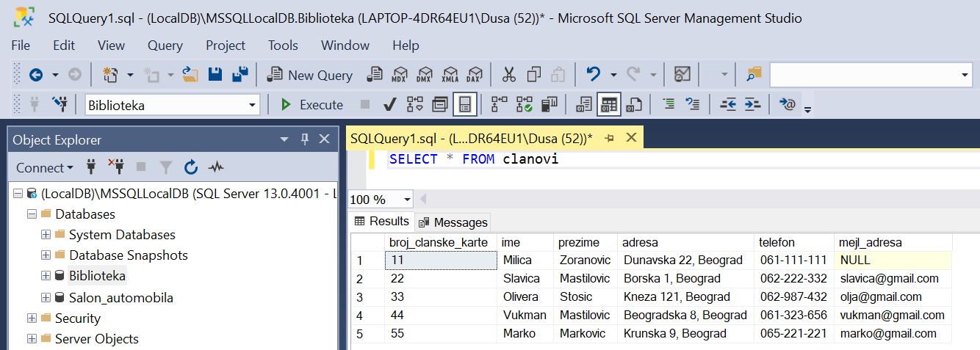Open Activity Monitor from Object Explorer toolbar
Screen dimensions: 980x350
tap(216, 168)
